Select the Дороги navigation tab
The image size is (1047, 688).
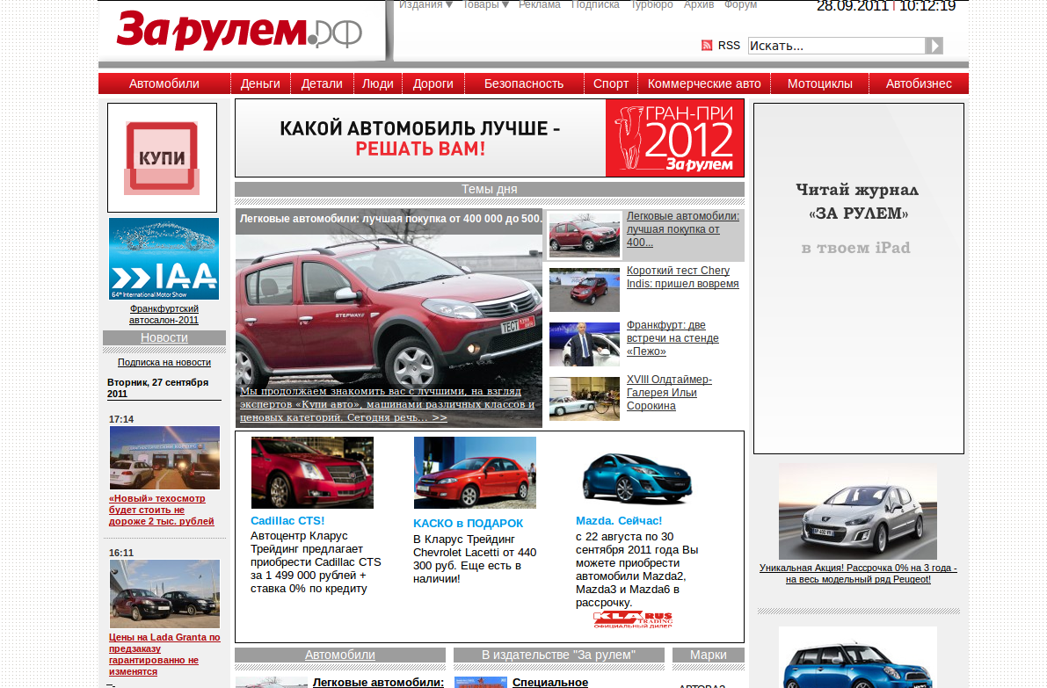pyautogui.click(x=433, y=83)
